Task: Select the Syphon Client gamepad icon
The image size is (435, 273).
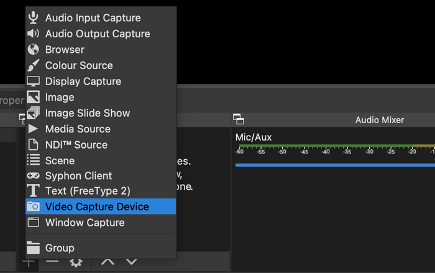Action: pos(34,176)
